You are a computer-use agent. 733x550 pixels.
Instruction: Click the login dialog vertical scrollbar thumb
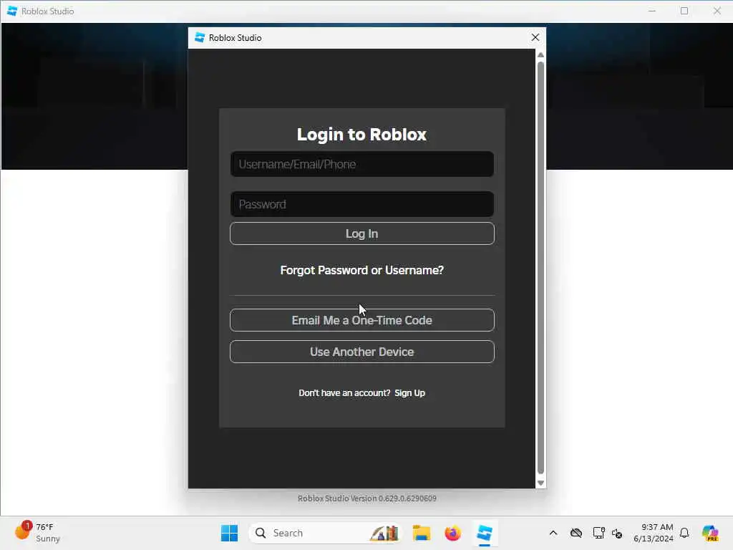[541, 268]
